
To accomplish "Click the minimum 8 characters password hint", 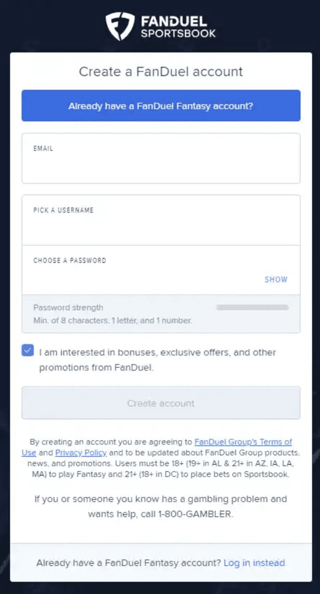I will click(x=113, y=320).
